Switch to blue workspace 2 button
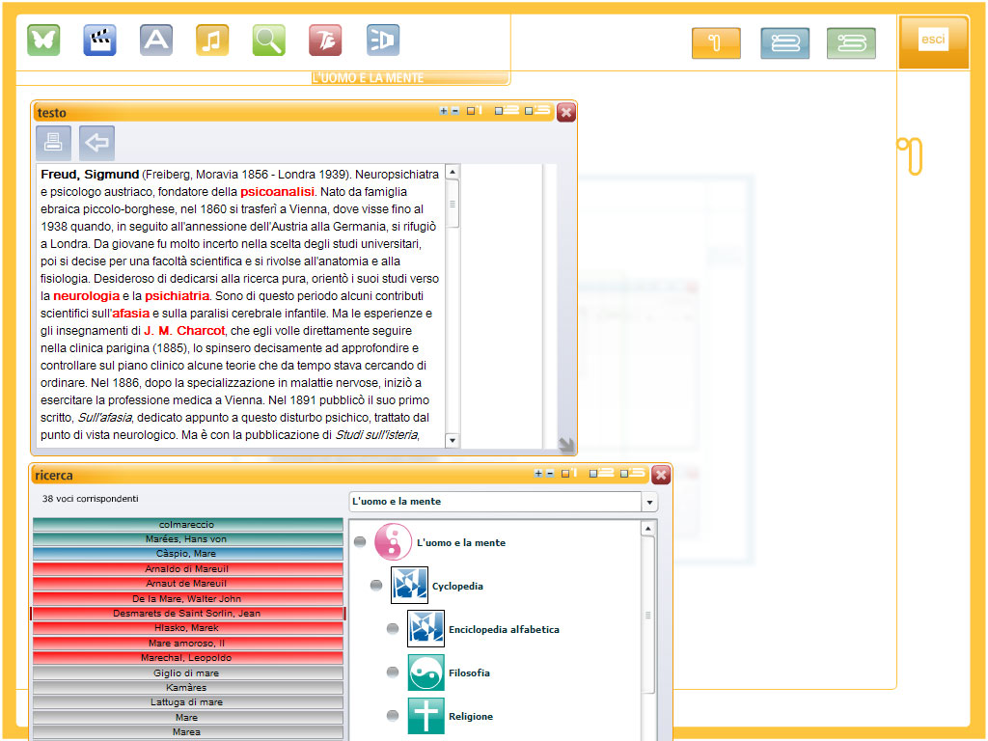 coord(784,42)
